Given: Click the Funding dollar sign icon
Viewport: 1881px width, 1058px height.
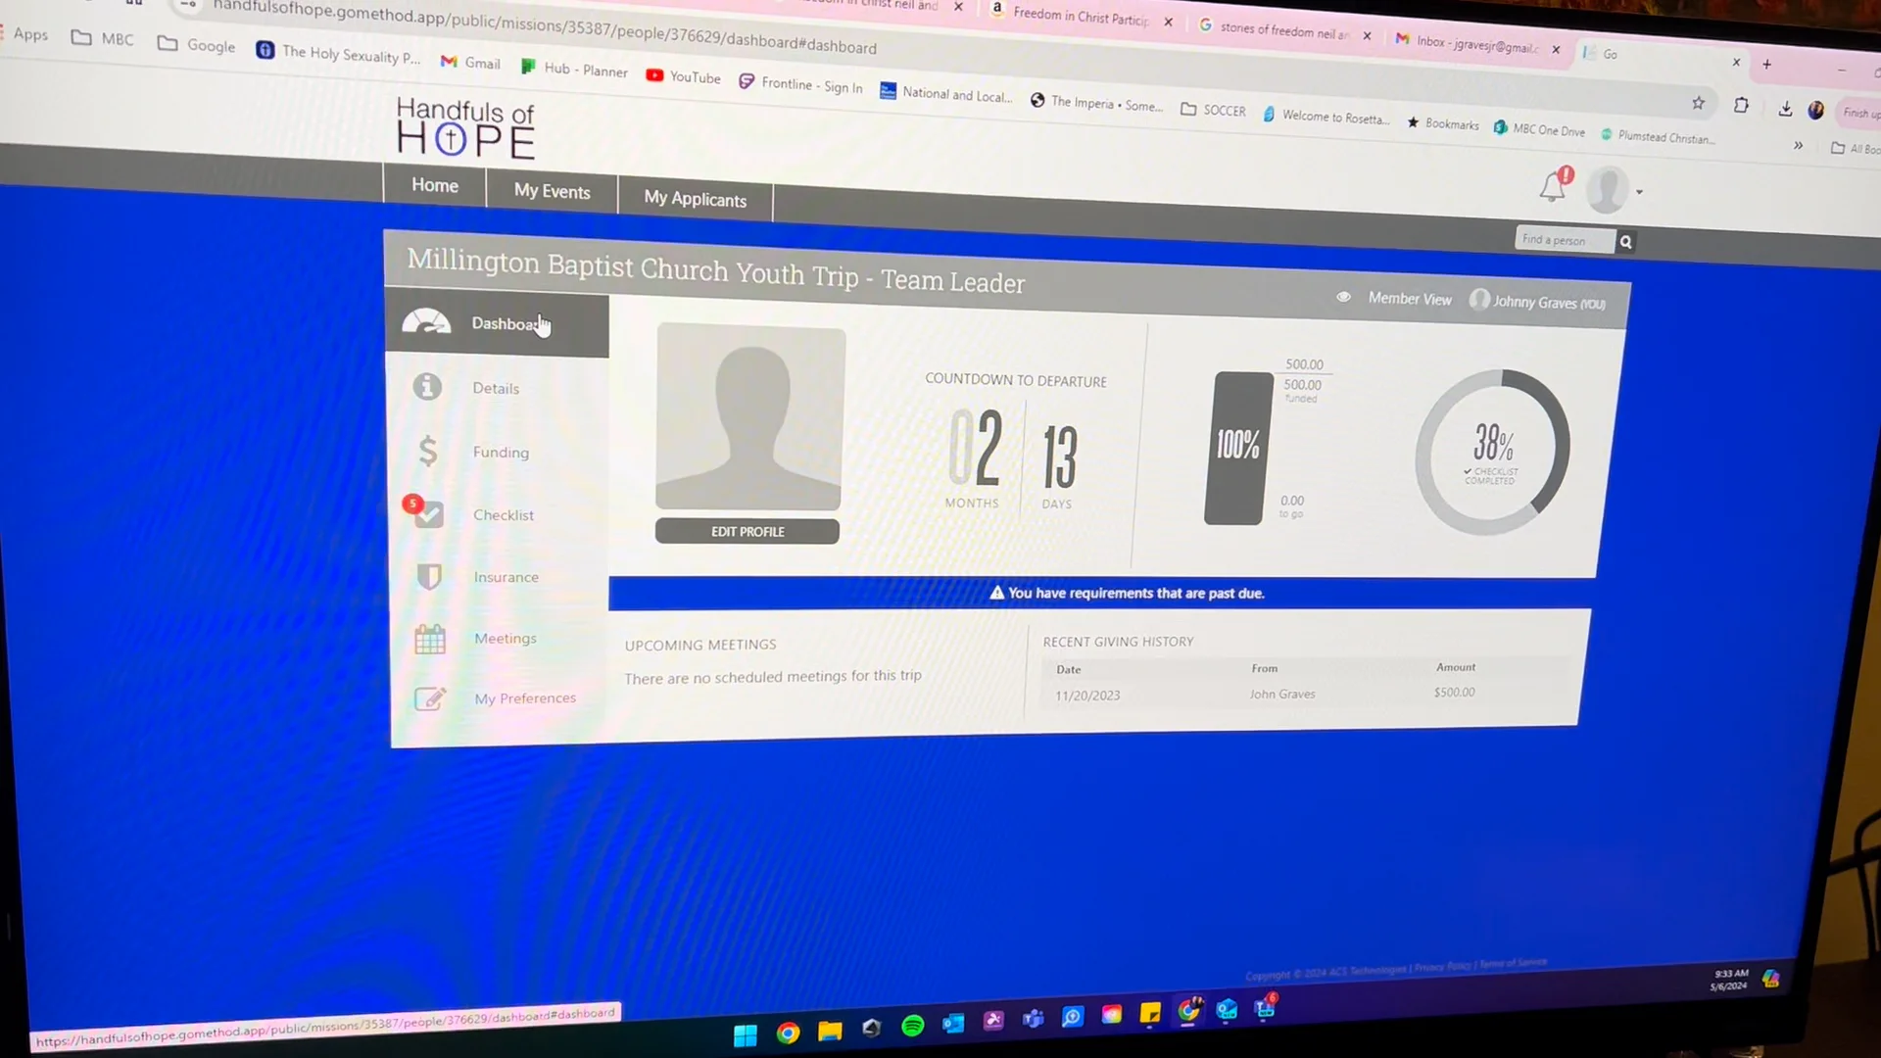Looking at the screenshot, I should coord(427,451).
